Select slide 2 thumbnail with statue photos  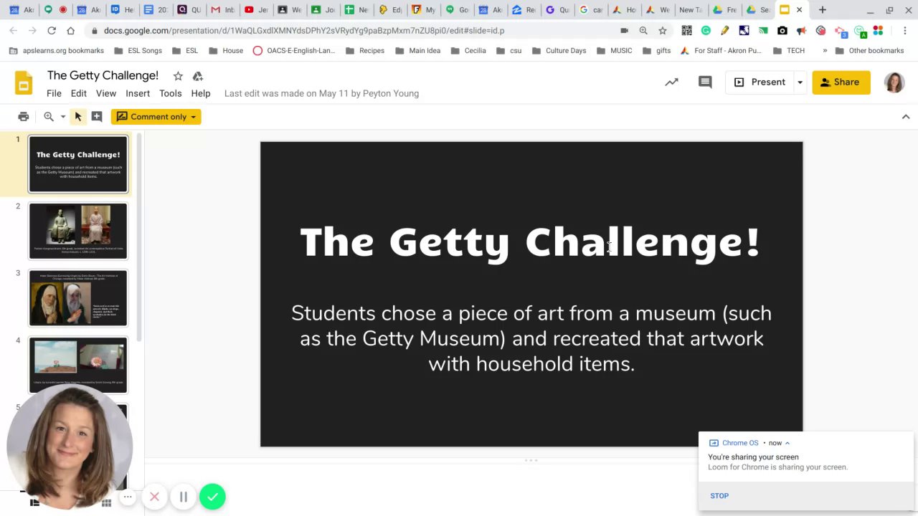coord(78,231)
